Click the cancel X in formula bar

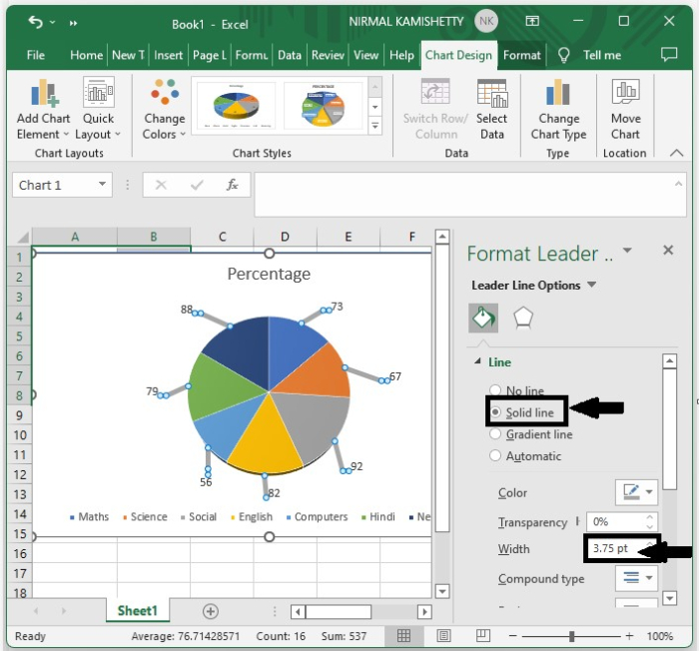(161, 185)
